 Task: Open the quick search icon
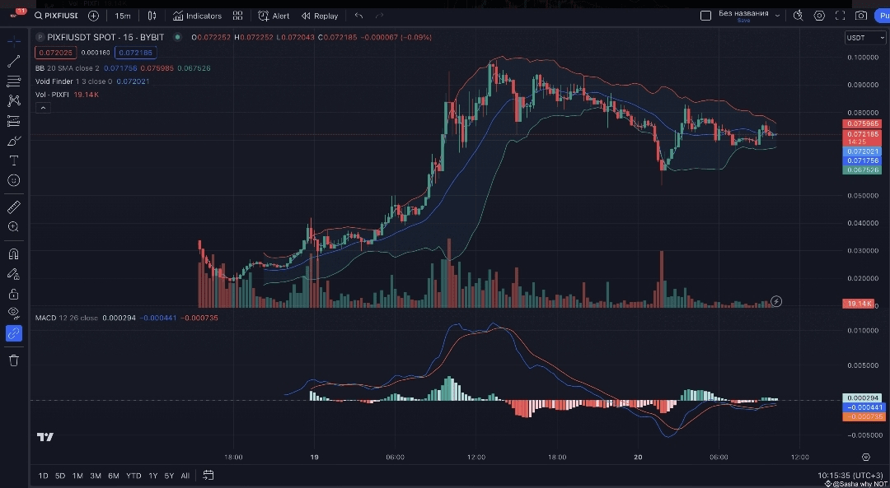pyautogui.click(x=798, y=16)
